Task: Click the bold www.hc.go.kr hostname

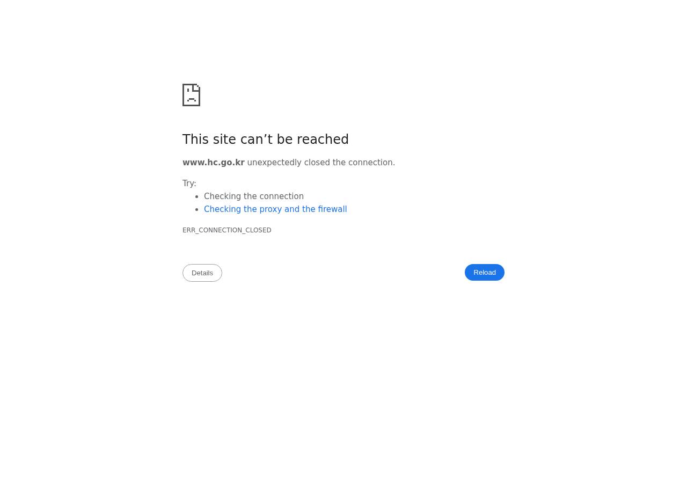Action: click(214, 163)
